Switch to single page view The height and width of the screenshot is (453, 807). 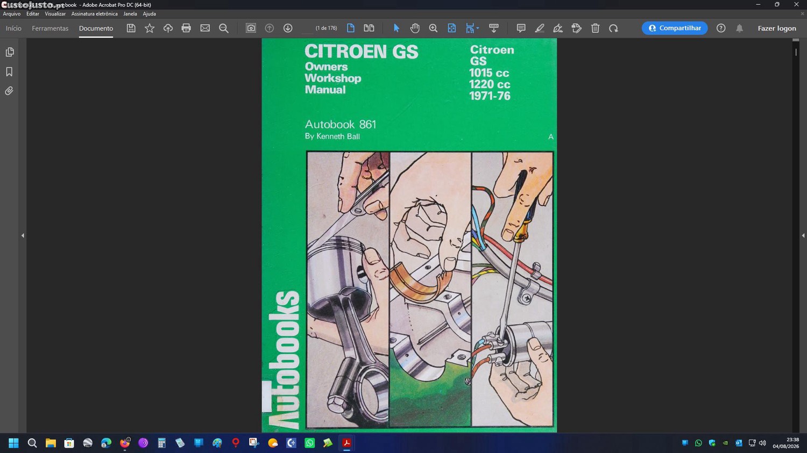[x=351, y=28]
